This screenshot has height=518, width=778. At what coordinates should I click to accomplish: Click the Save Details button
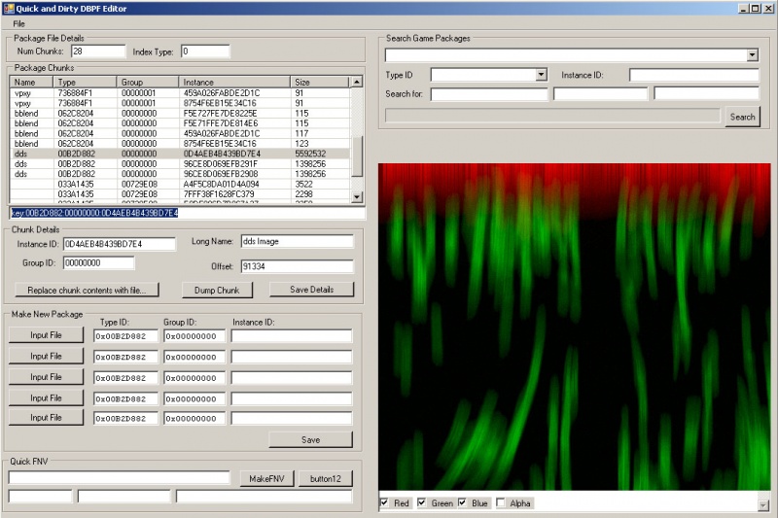pyautogui.click(x=311, y=290)
